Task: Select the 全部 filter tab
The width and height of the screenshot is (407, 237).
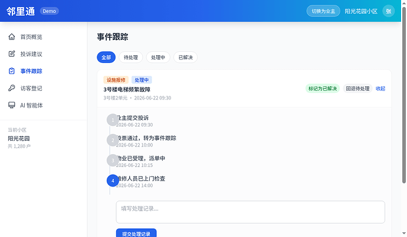Action: [x=106, y=57]
